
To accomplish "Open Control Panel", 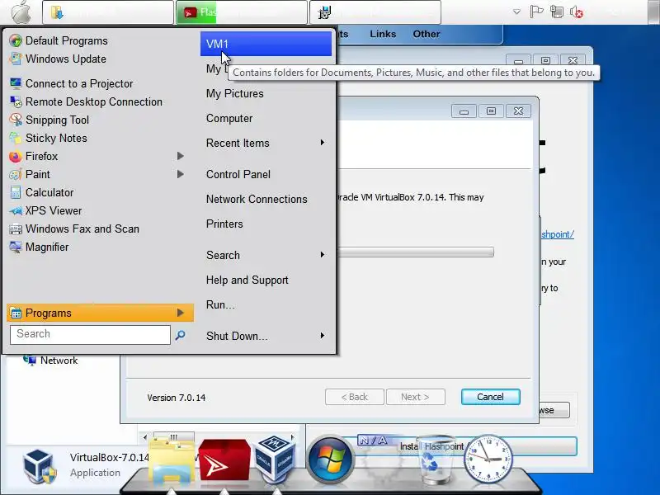I will [x=238, y=174].
